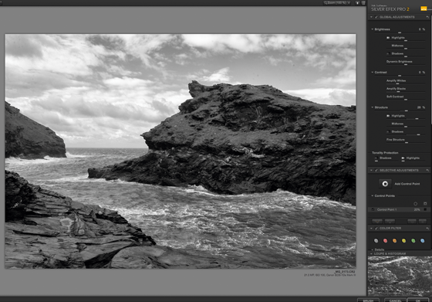Click the Brightness 0 % value
This screenshot has width=432, height=302.
pos(422,29)
